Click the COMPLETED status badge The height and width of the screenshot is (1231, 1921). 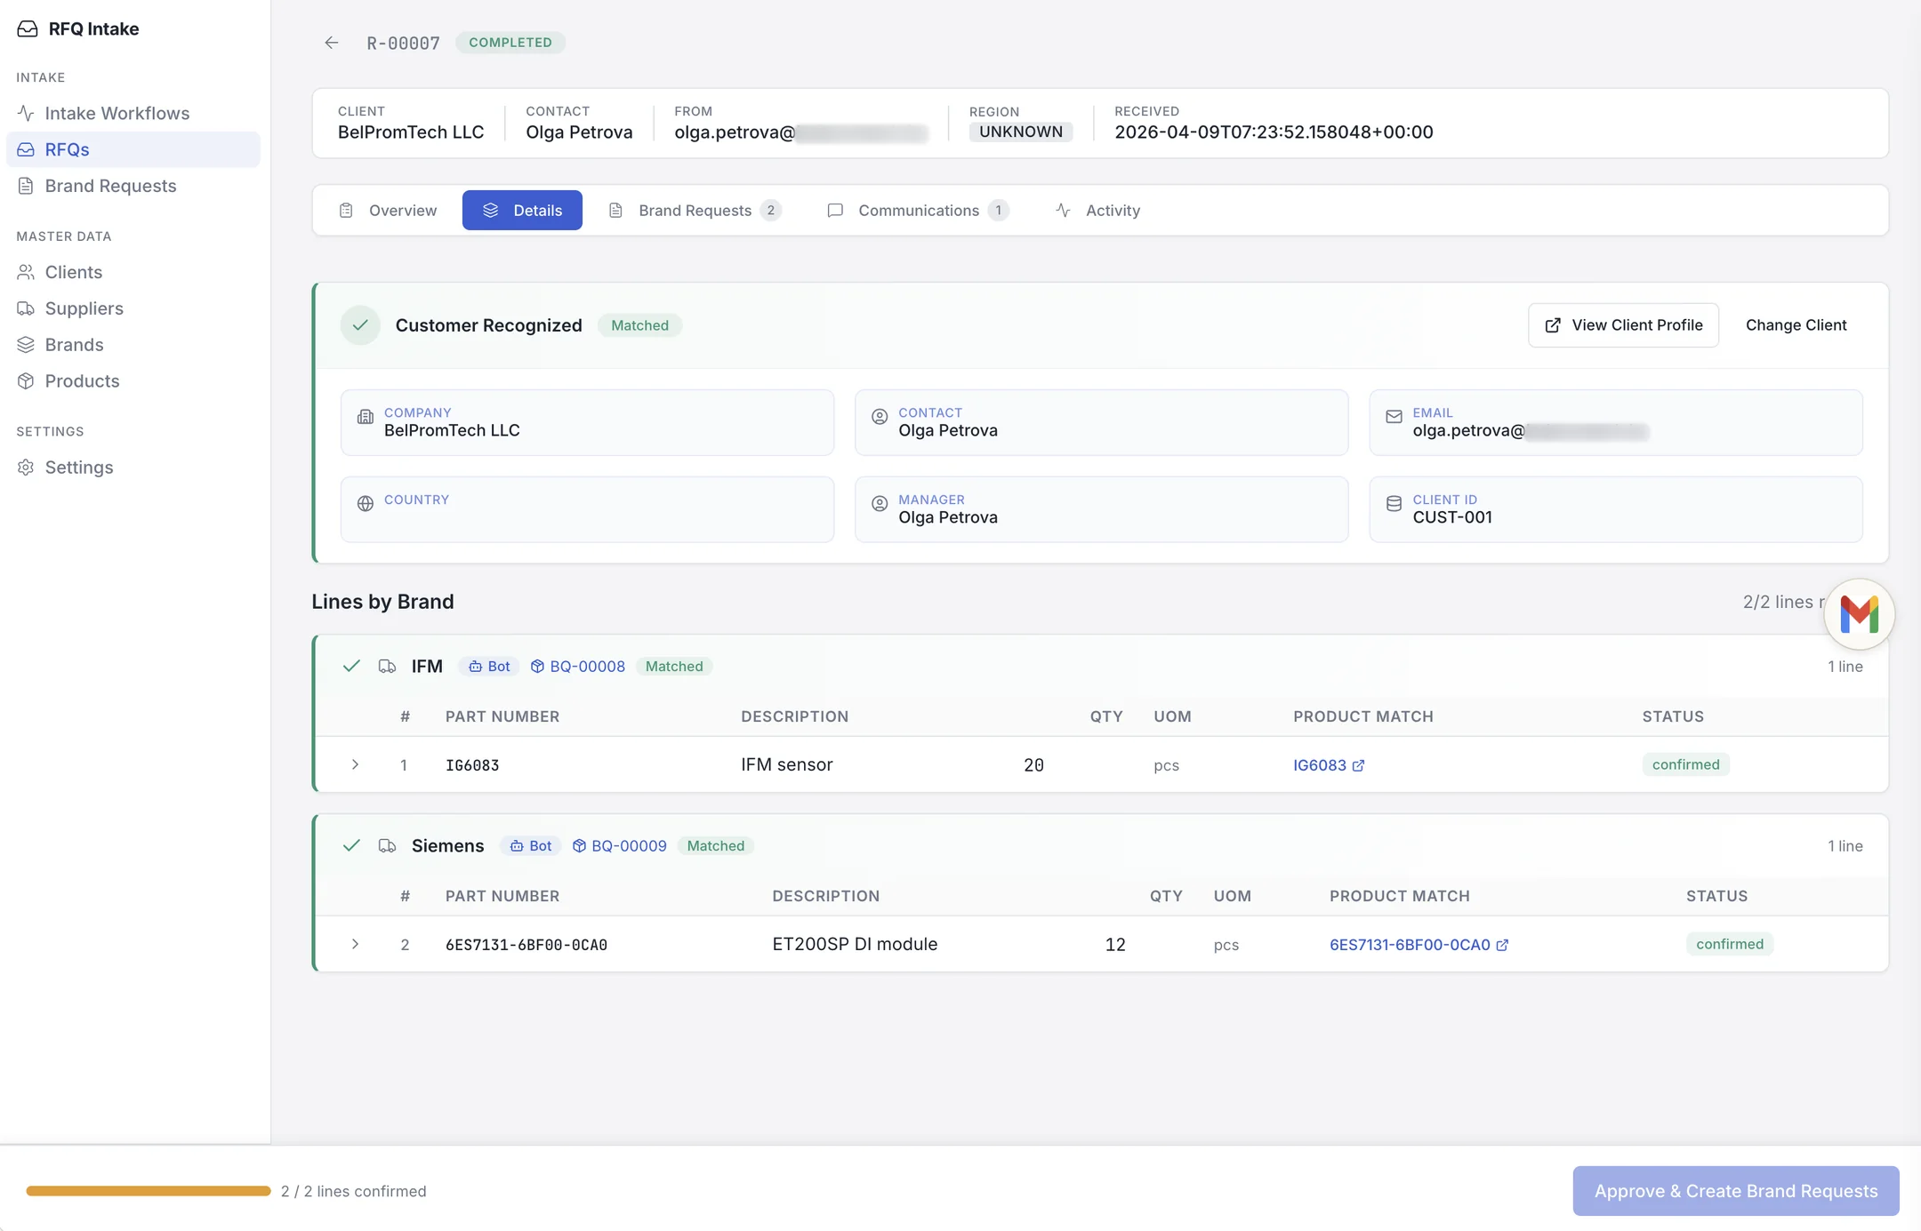point(510,43)
